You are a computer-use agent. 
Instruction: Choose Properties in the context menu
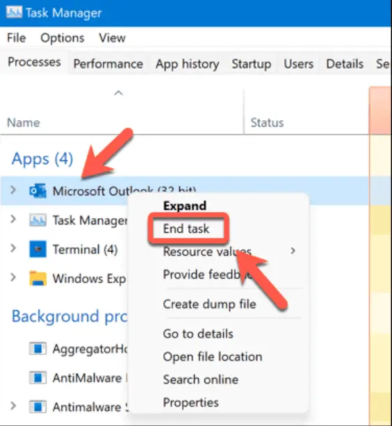(x=190, y=402)
